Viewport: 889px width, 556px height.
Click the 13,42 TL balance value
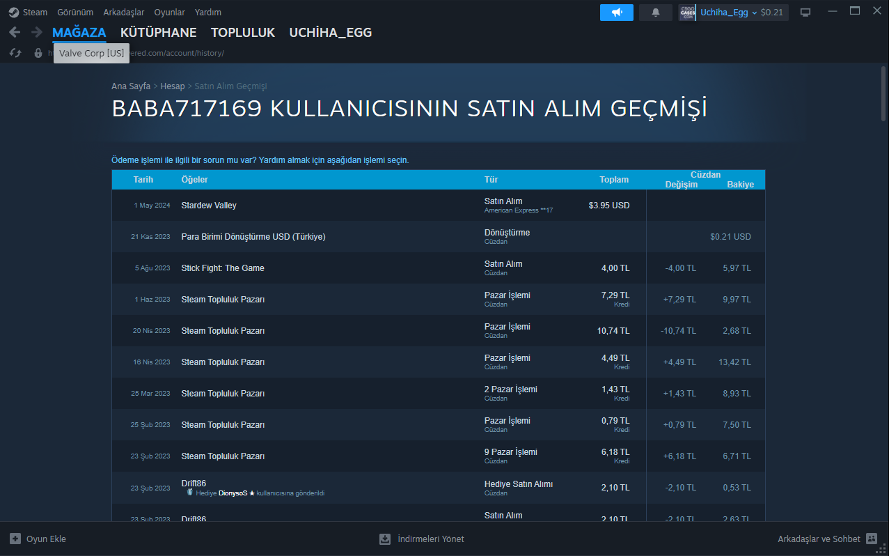[734, 362]
